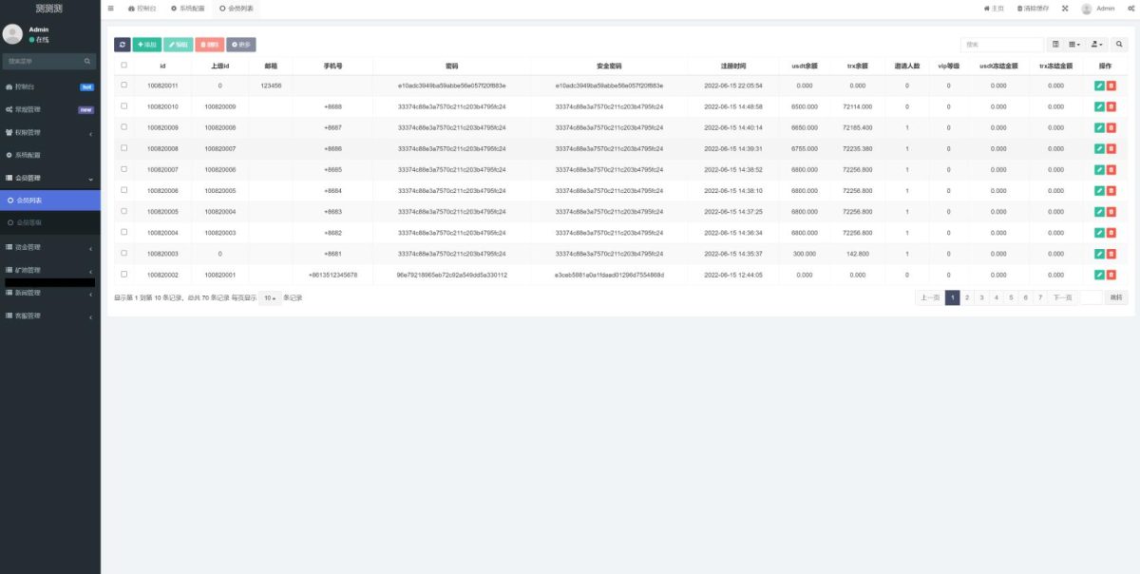The image size is (1140, 574).
Task: Switch to the 系统配置 tab in the top bar
Action: (x=187, y=9)
